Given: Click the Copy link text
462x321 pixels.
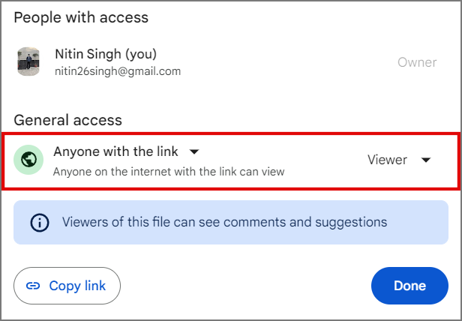Looking at the screenshot, I should (x=77, y=286).
